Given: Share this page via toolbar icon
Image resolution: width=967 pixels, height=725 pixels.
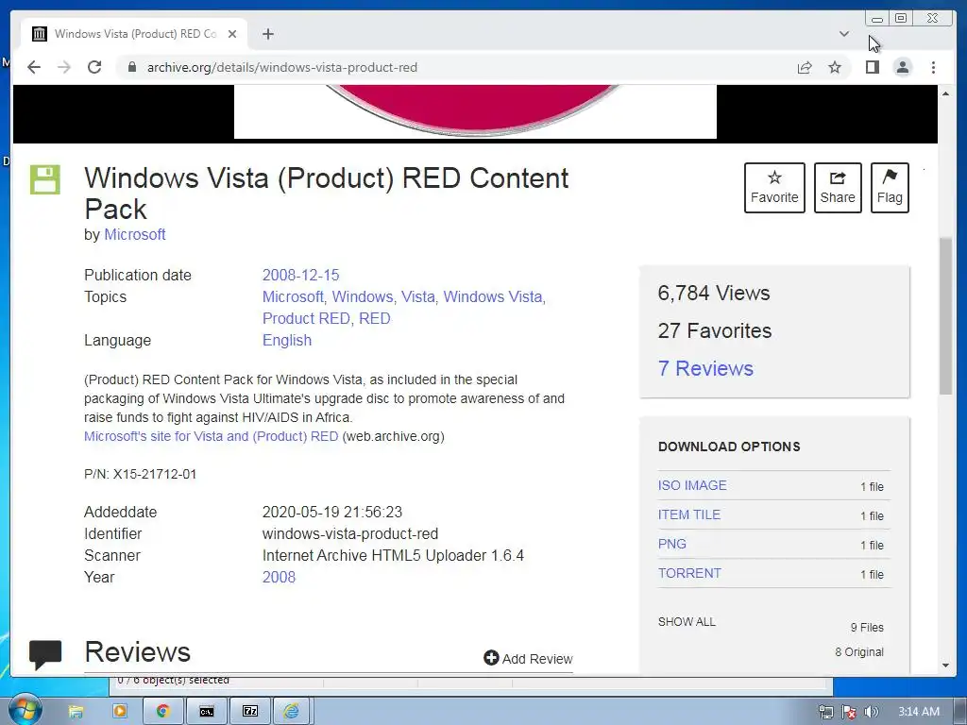Looking at the screenshot, I should click(x=805, y=67).
